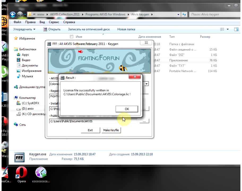
Task: Open the Видео library
Action: point(26,60)
